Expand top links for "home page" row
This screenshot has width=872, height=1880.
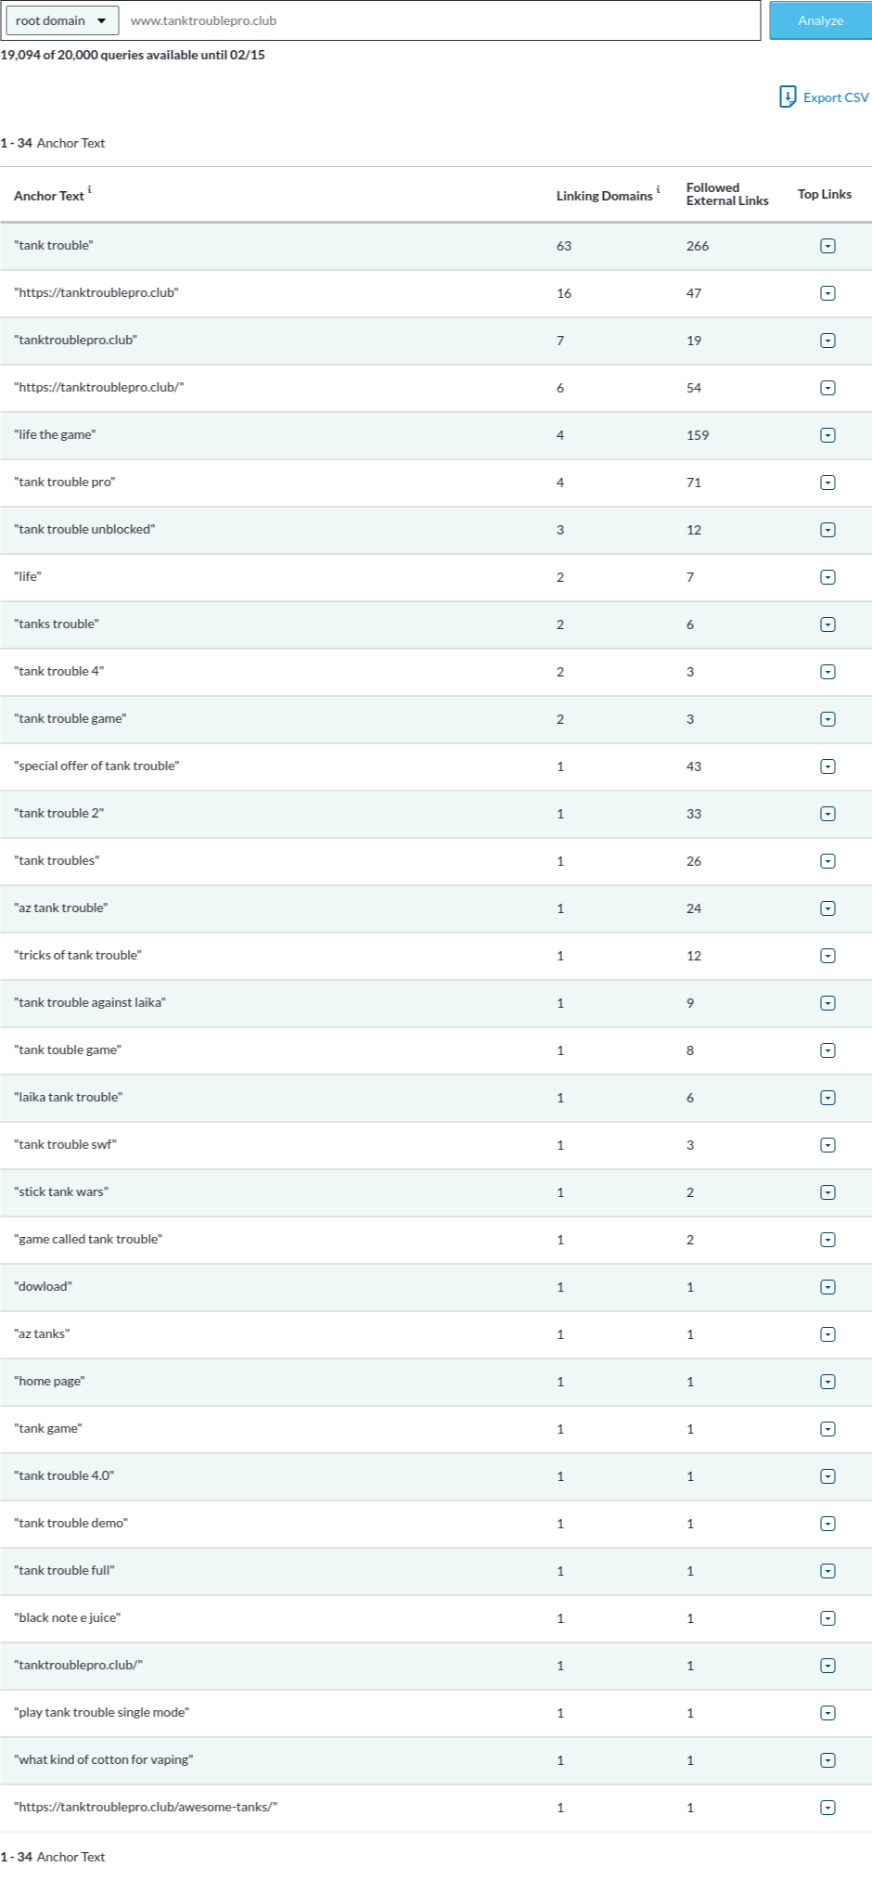pyautogui.click(x=828, y=1382)
